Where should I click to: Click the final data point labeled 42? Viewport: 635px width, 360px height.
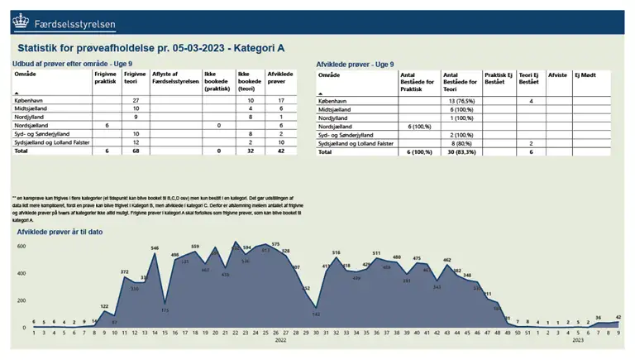click(x=618, y=317)
